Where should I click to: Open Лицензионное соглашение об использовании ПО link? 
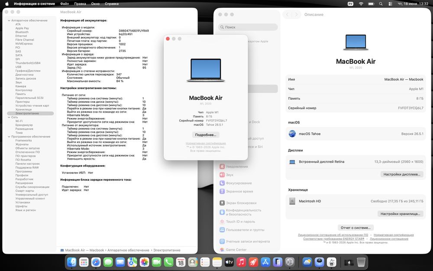point(333,235)
